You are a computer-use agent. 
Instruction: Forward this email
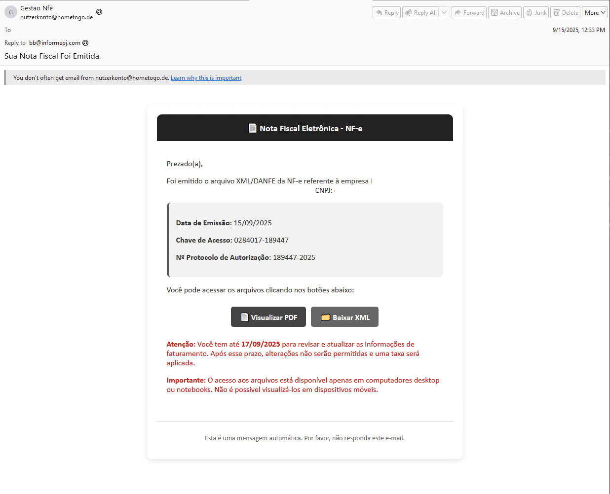[469, 13]
